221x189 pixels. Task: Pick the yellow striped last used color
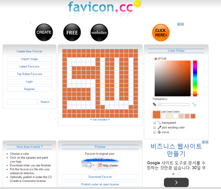pyautogui.click(x=170, y=116)
